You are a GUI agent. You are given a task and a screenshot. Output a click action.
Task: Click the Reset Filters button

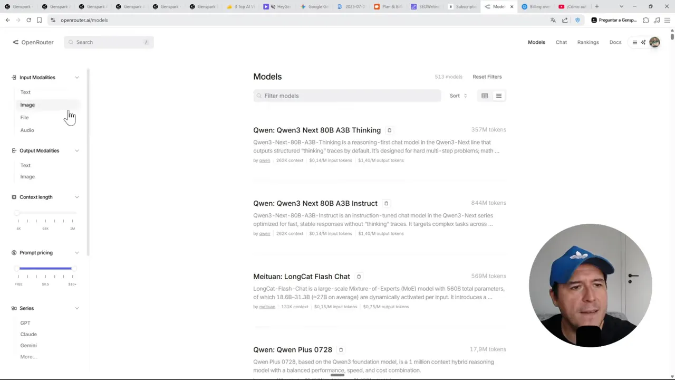pos(487,77)
